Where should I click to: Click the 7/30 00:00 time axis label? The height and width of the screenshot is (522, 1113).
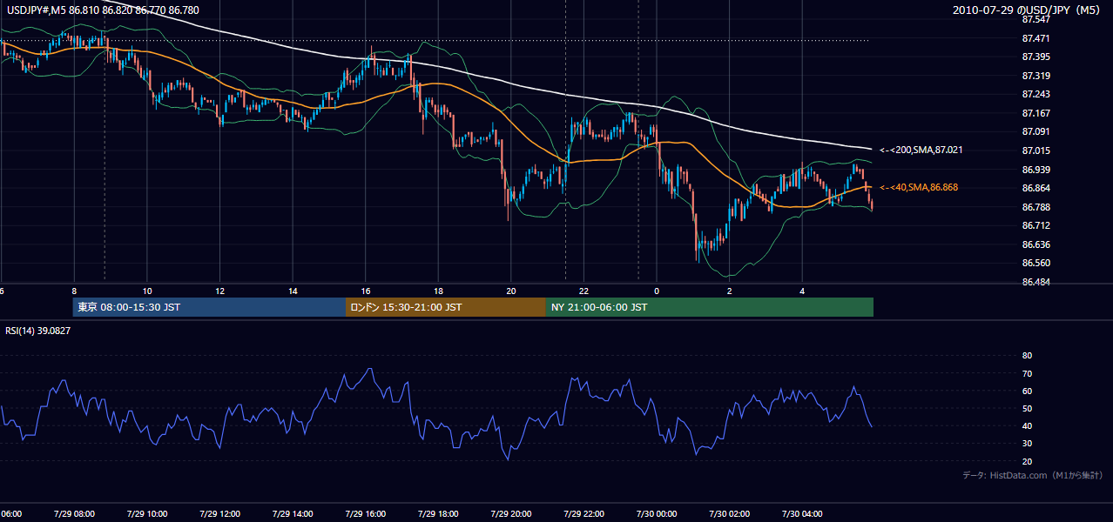[x=657, y=513]
